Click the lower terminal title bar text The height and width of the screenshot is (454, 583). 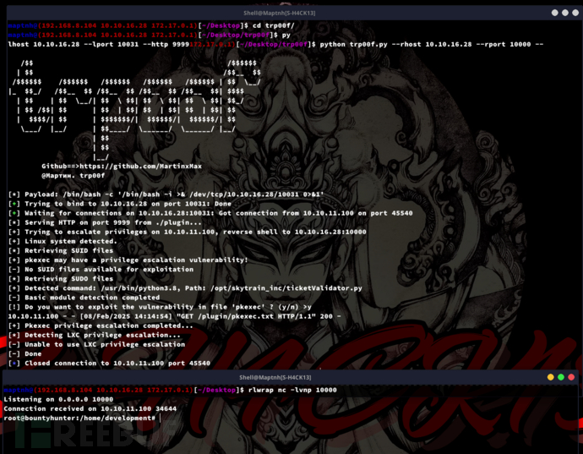coord(275,377)
